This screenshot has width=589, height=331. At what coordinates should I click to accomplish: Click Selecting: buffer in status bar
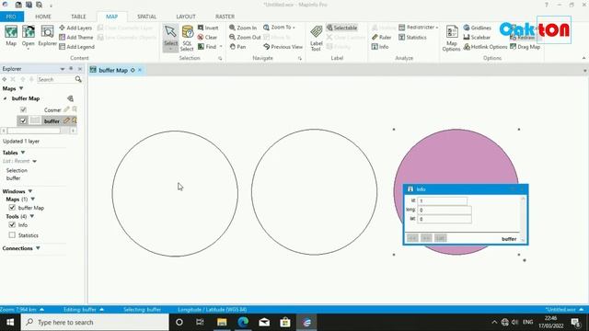tap(142, 310)
